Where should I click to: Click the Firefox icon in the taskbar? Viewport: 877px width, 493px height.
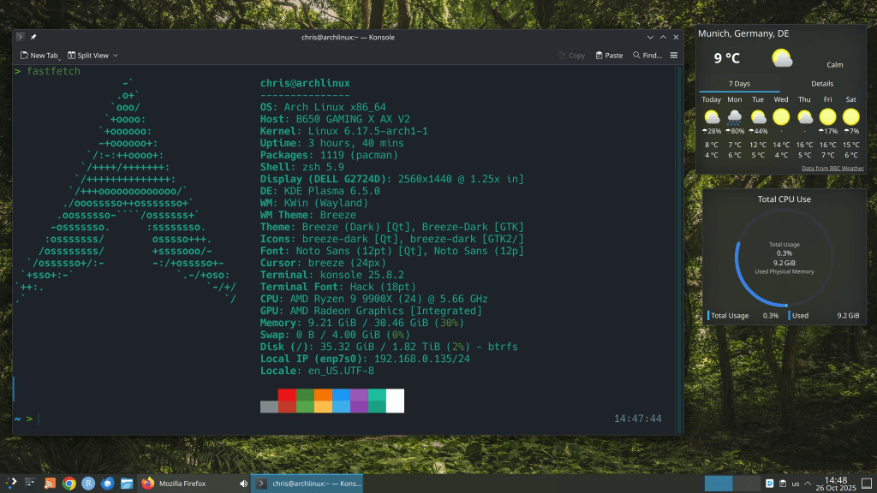[147, 484]
